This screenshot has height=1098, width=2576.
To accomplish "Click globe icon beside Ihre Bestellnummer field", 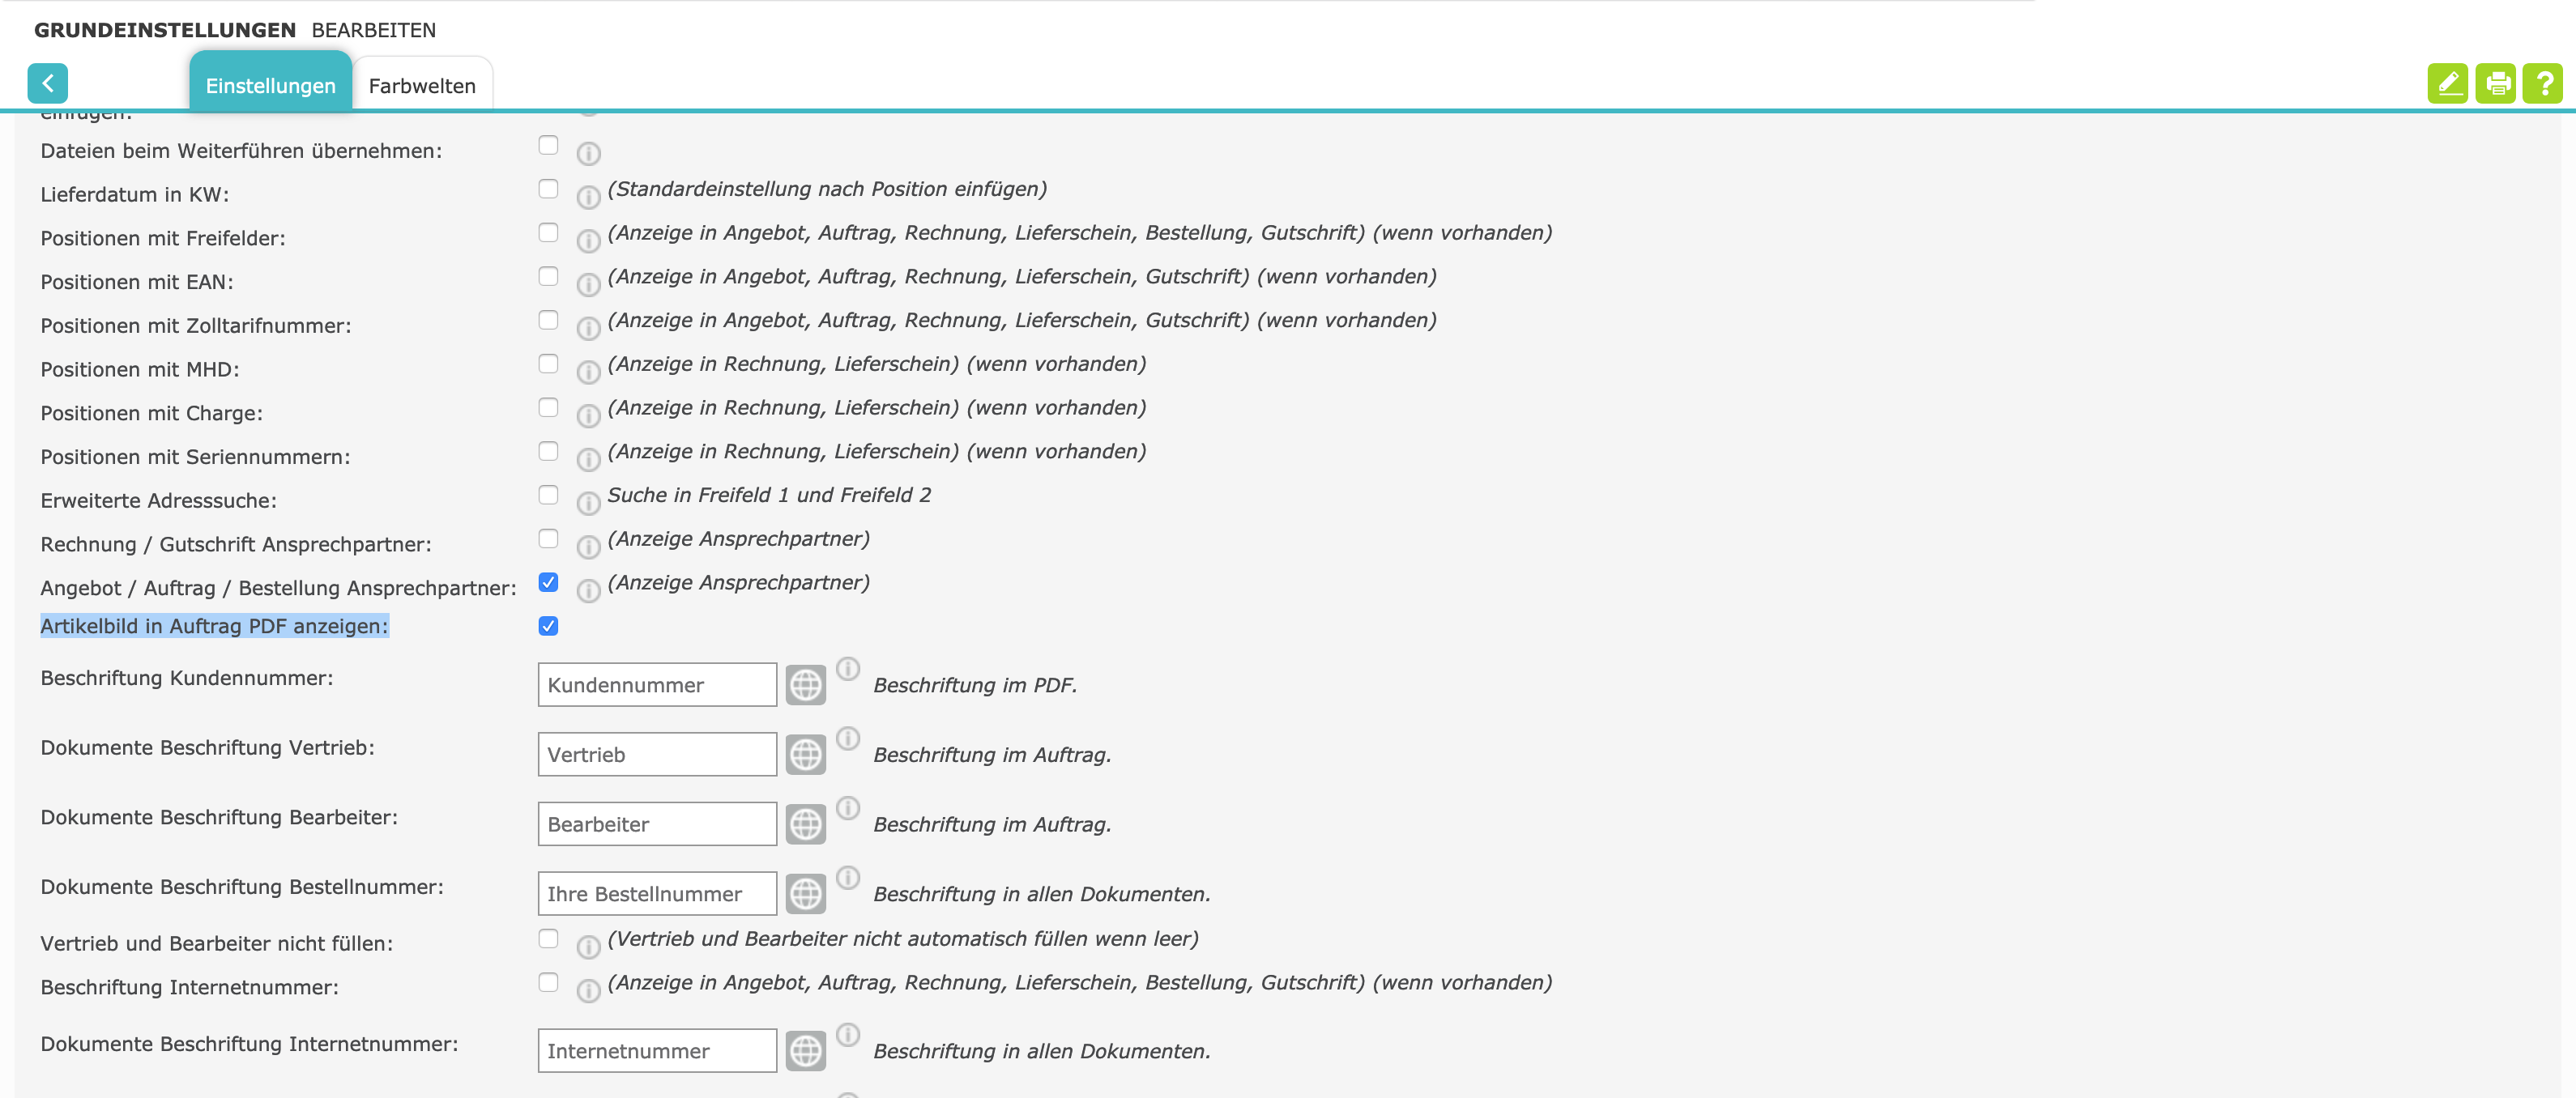I will [805, 894].
